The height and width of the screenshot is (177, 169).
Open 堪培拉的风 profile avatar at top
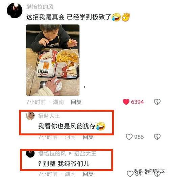click(x=15, y=10)
